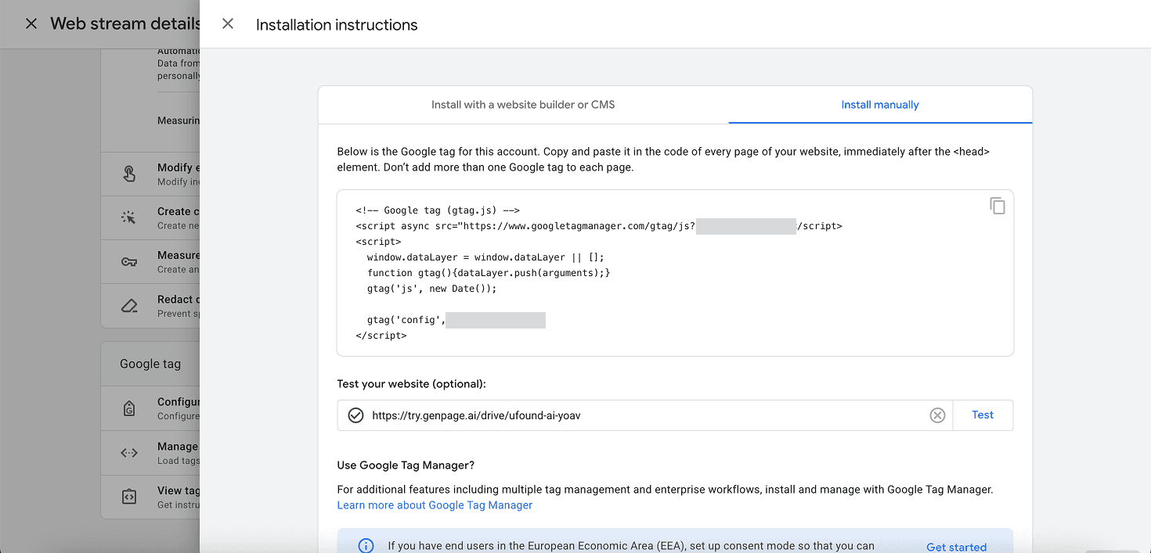The height and width of the screenshot is (553, 1151).
Task: Click the Create custom events cursor icon
Action: (x=130, y=217)
